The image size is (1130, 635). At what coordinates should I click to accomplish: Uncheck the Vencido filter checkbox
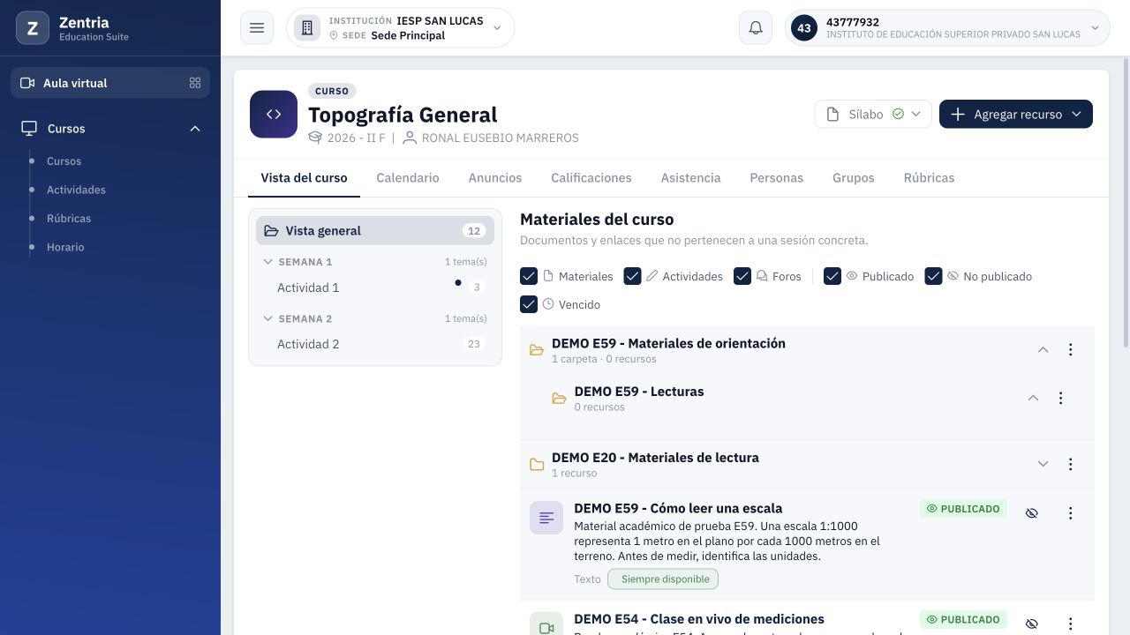529,304
